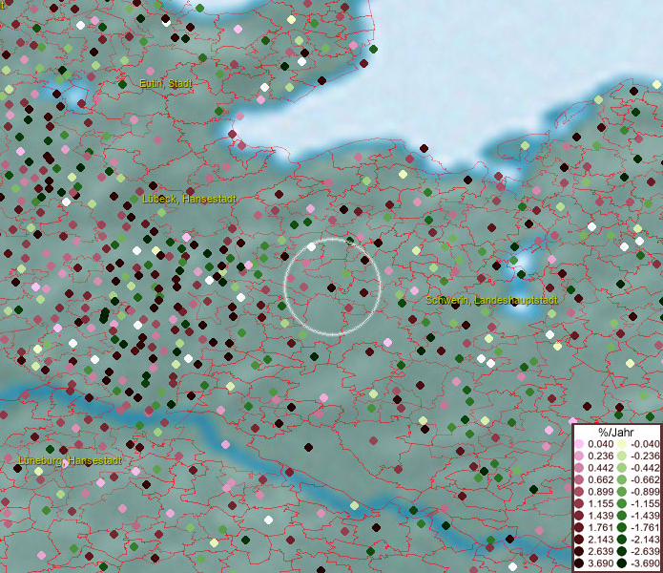
Task: Select the -1.761 green legend swatch
Action: coord(621,528)
